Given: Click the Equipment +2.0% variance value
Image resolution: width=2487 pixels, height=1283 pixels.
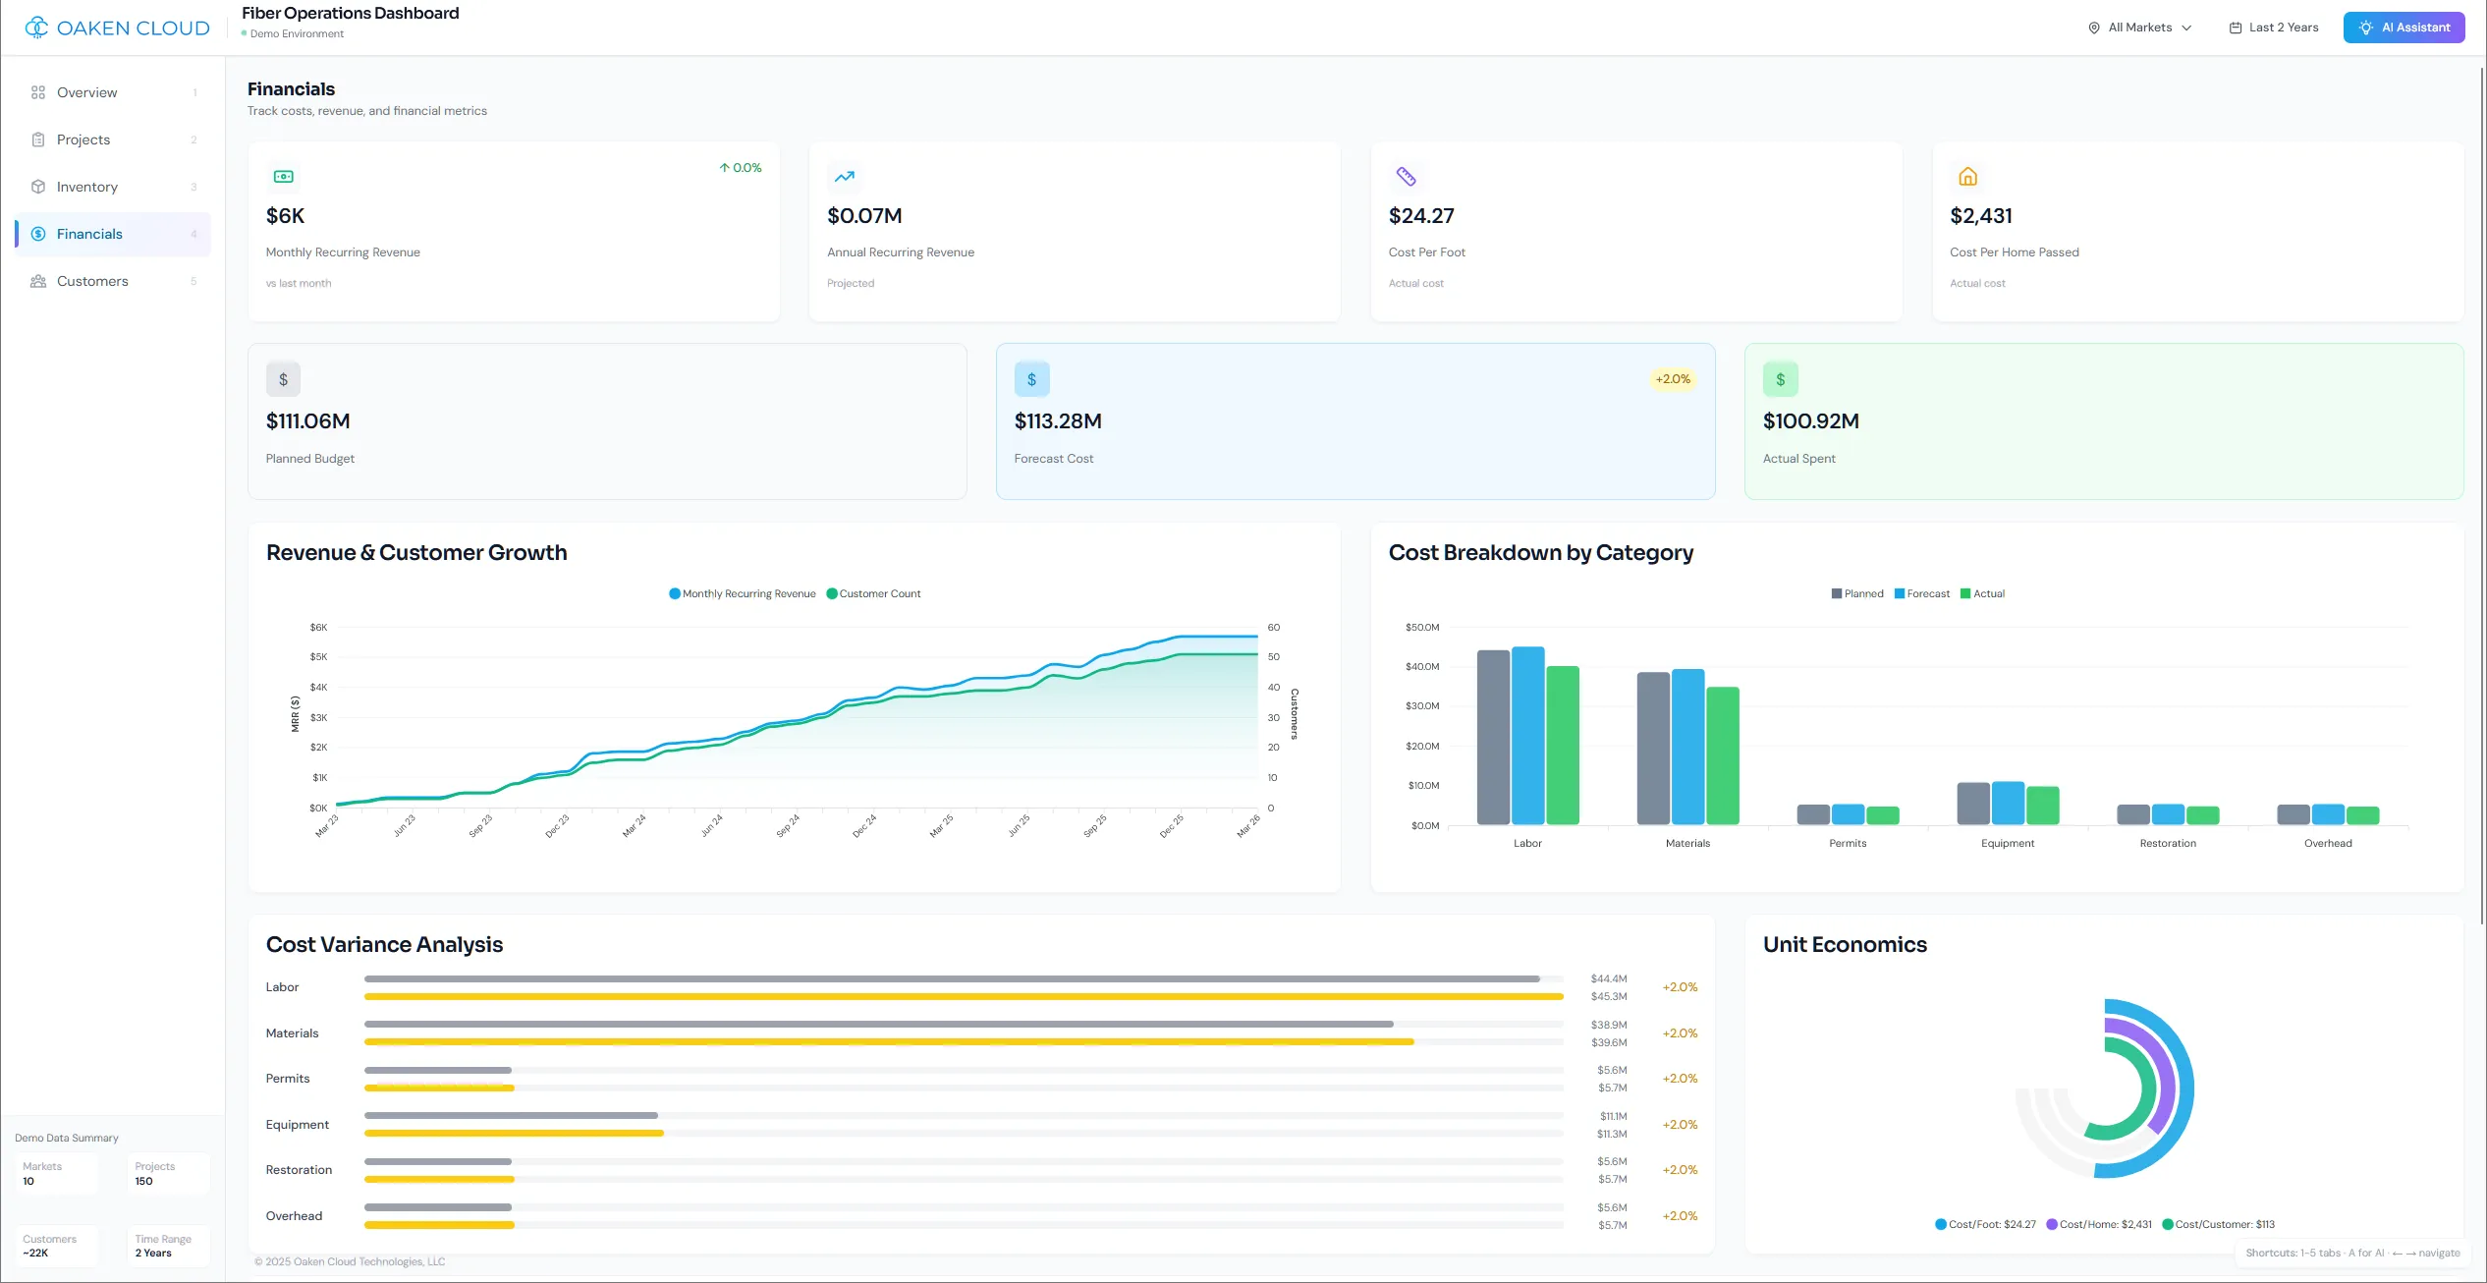Looking at the screenshot, I should [1680, 1125].
